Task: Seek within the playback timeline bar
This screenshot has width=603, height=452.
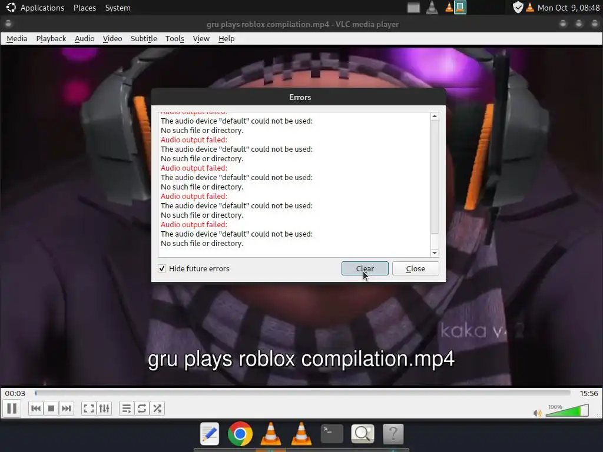Action: tap(303, 393)
